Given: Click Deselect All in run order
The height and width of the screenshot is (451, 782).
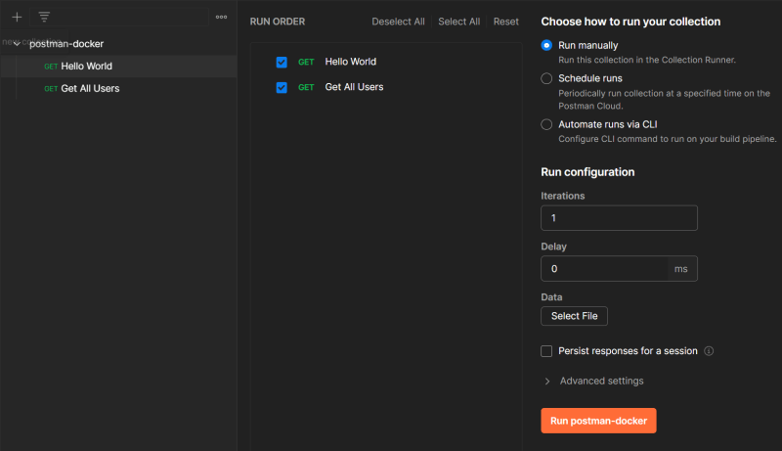Looking at the screenshot, I should point(398,22).
